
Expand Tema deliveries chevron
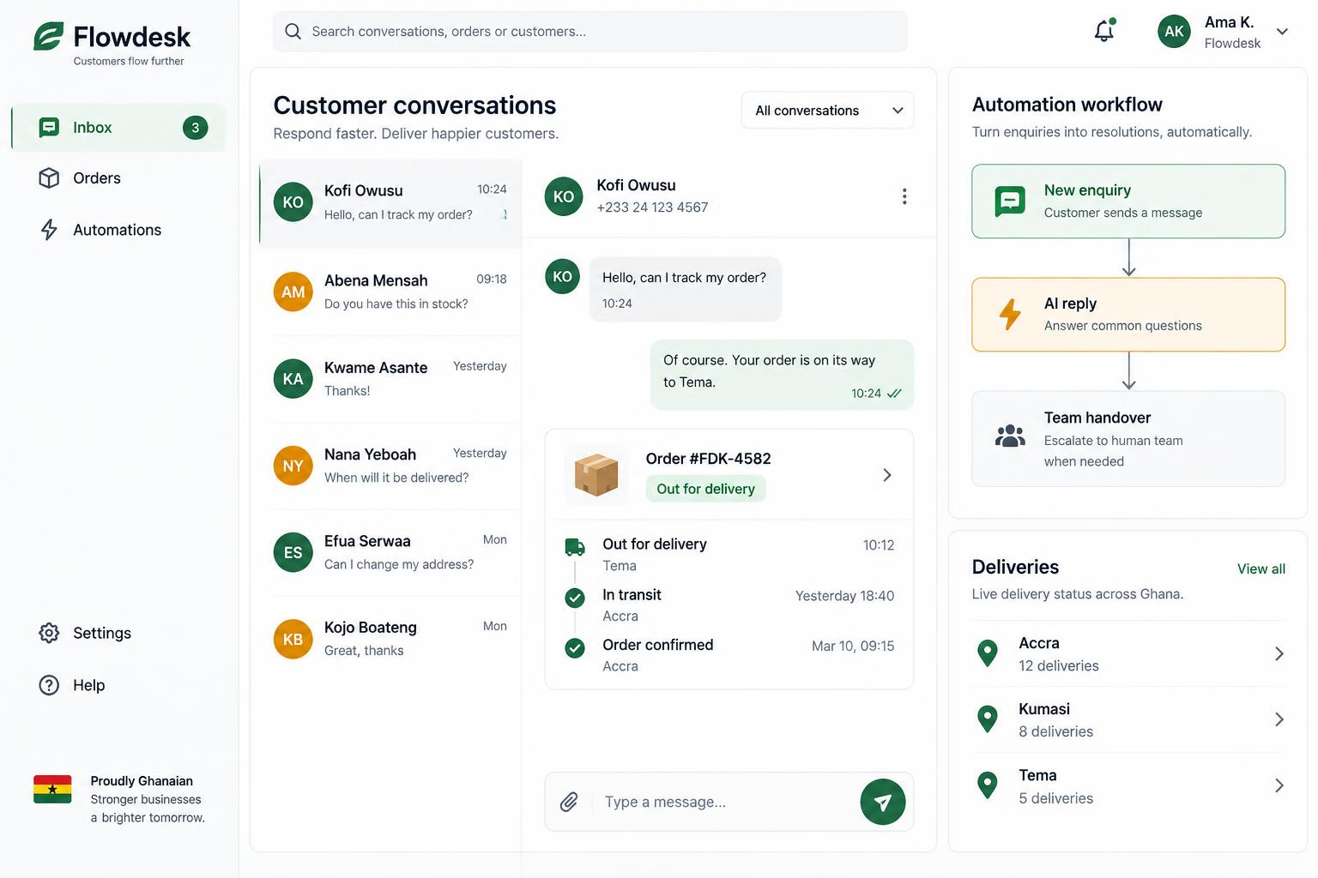click(x=1279, y=785)
